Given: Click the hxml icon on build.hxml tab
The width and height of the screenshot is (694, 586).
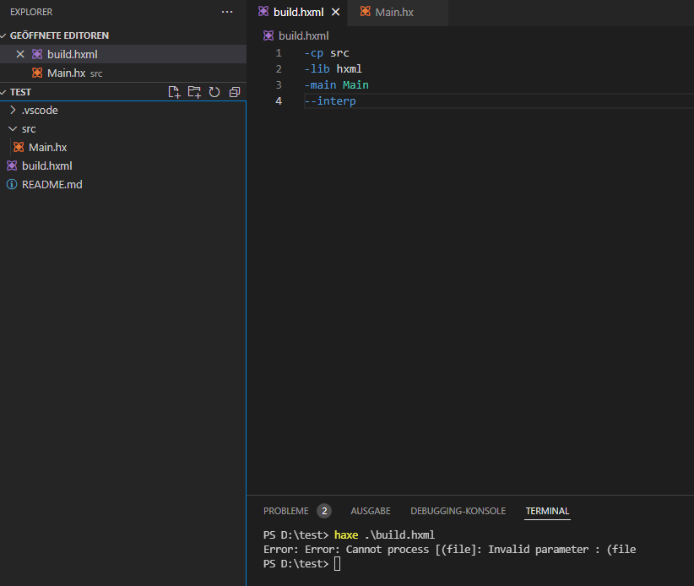Looking at the screenshot, I should (x=263, y=12).
